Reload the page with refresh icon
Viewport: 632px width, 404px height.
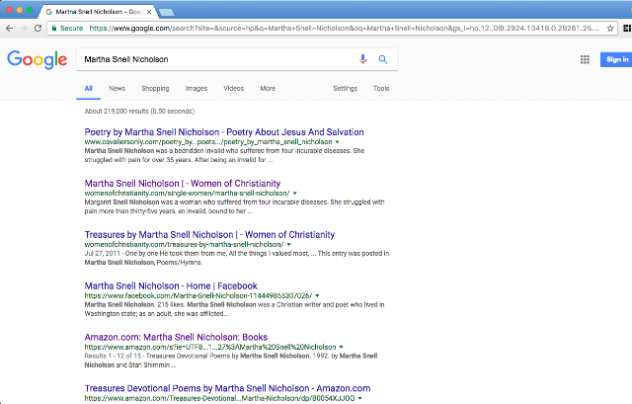38,29
